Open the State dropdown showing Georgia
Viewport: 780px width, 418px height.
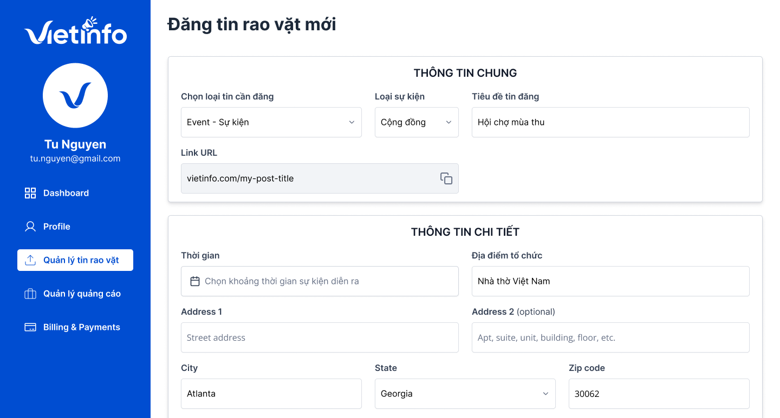[x=465, y=394]
